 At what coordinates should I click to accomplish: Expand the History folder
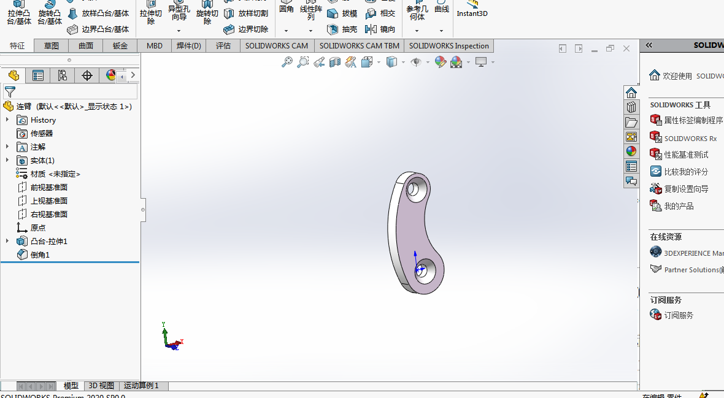point(7,120)
